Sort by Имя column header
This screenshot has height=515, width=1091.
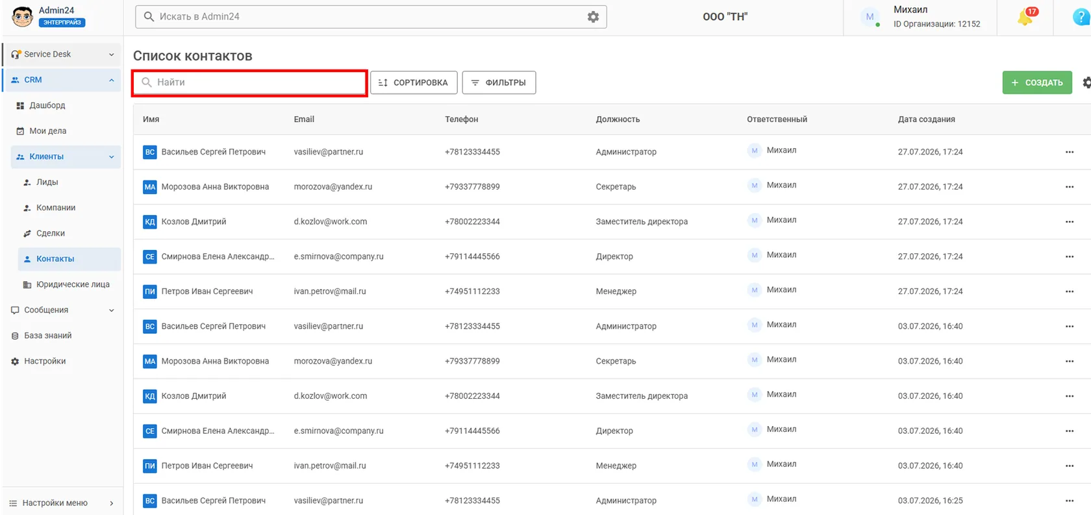151,119
